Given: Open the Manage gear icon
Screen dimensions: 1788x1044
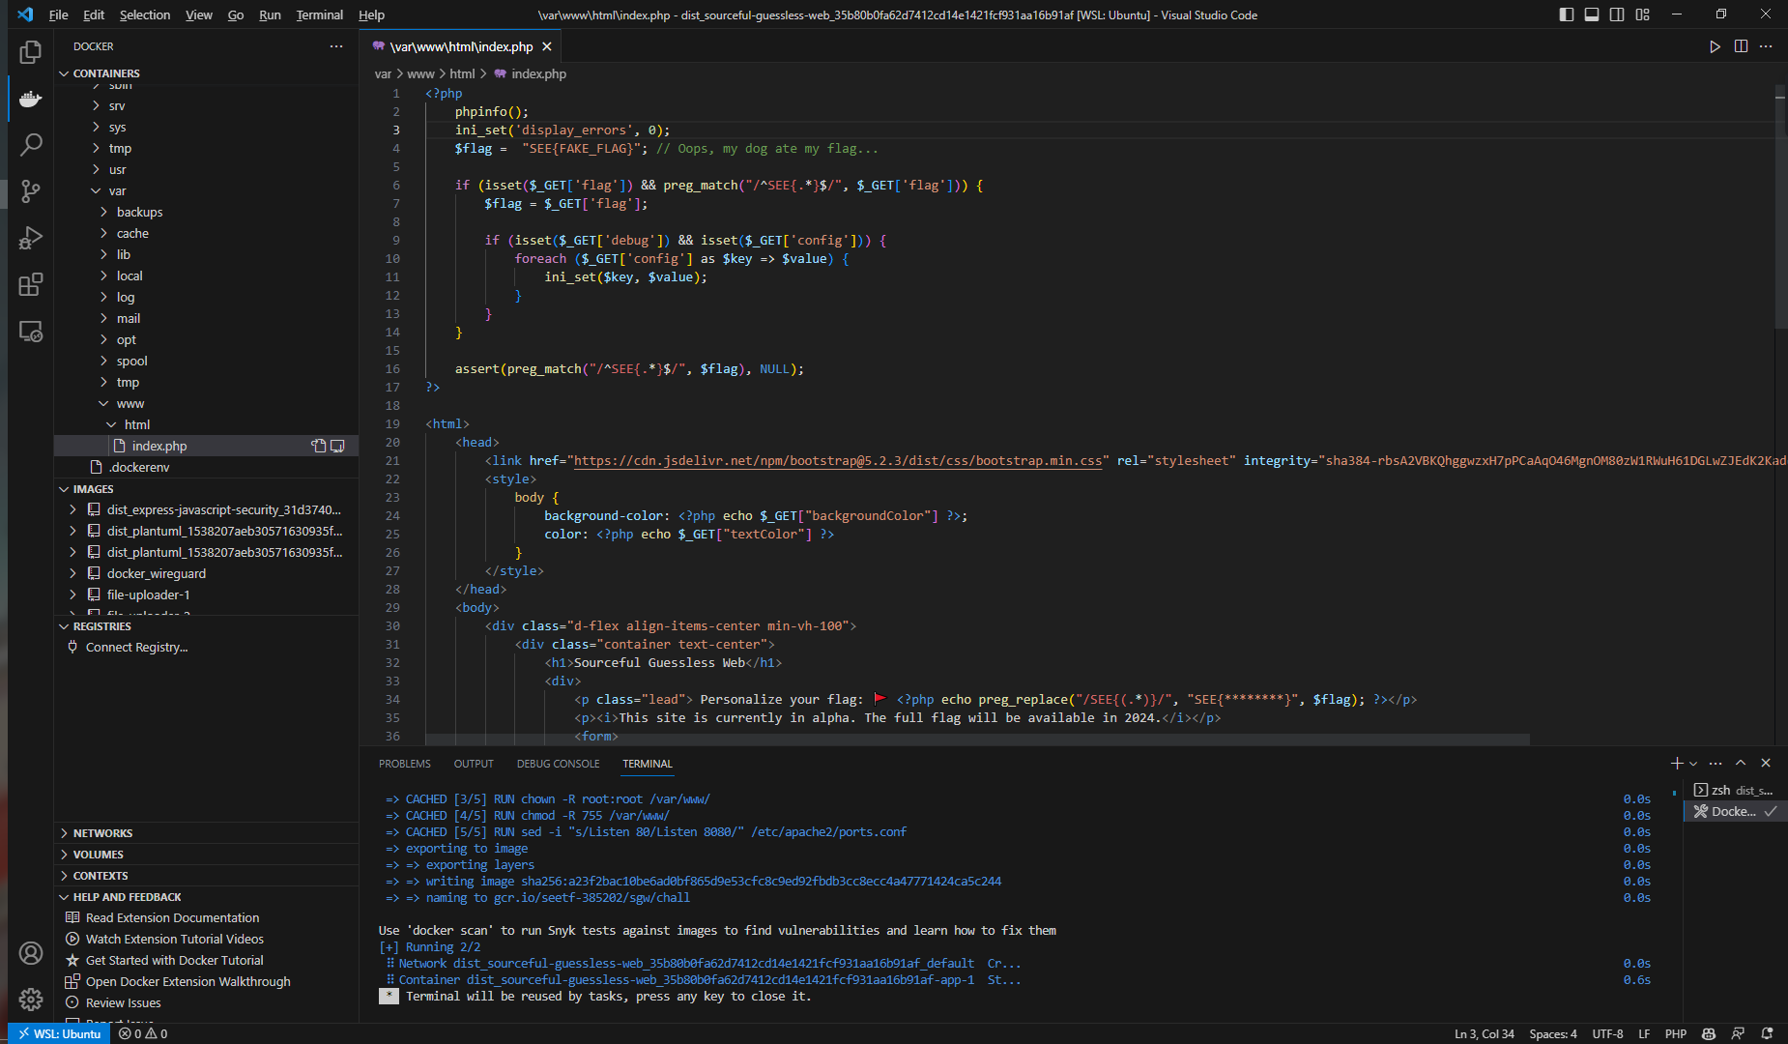Looking at the screenshot, I should coord(31,999).
